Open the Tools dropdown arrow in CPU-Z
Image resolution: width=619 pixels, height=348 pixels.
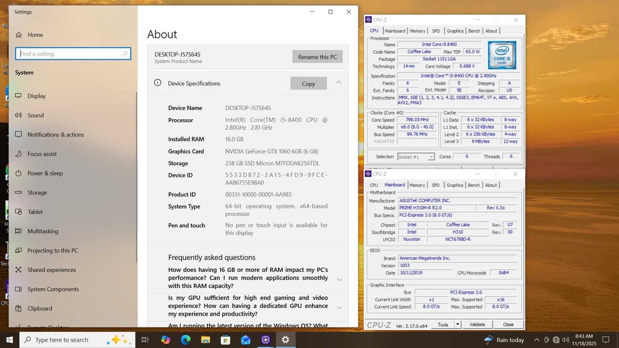[457, 325]
